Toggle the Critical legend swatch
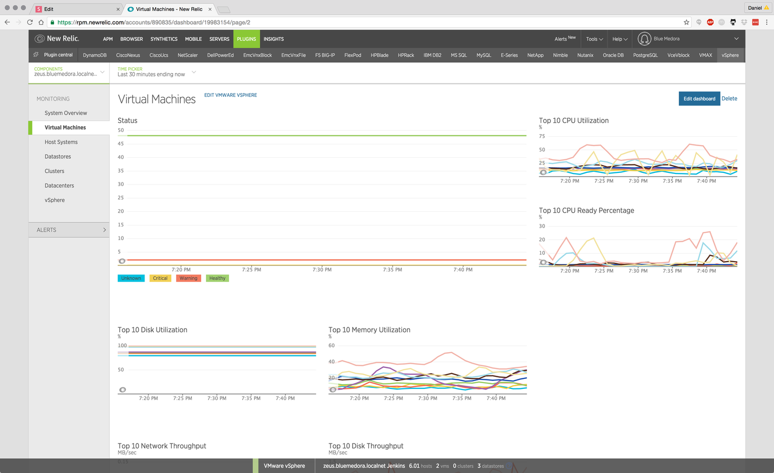This screenshot has height=473, width=774. (x=160, y=279)
